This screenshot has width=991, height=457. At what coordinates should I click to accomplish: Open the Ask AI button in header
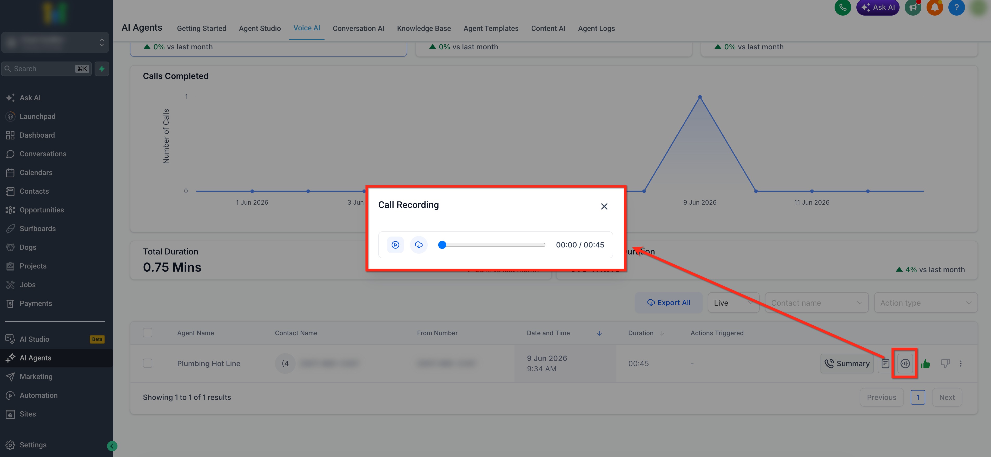click(877, 7)
